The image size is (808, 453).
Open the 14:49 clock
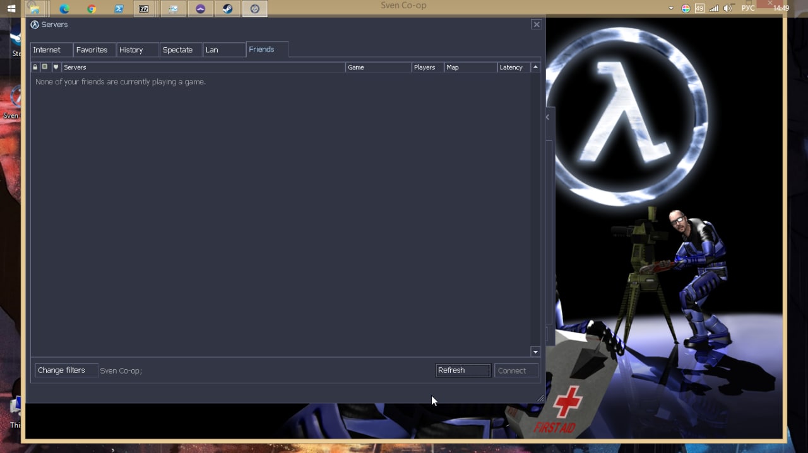(781, 8)
